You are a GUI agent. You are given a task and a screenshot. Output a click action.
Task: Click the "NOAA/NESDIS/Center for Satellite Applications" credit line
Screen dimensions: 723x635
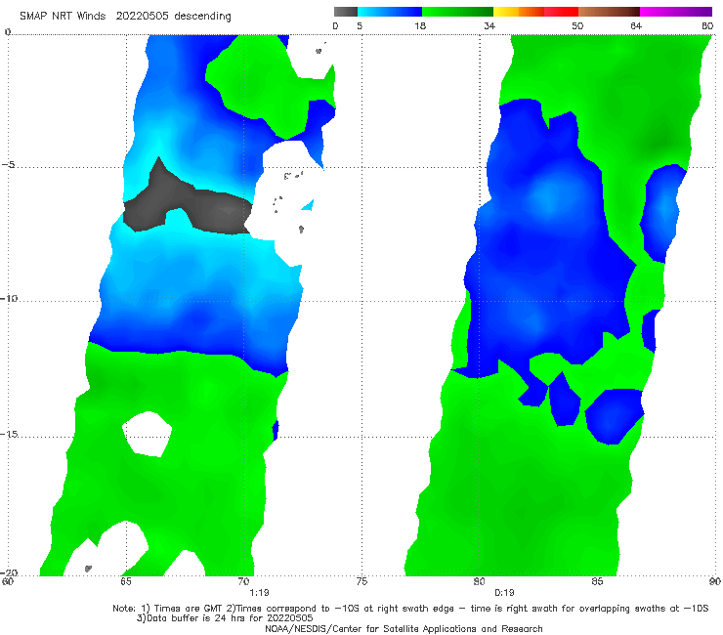coord(404,629)
